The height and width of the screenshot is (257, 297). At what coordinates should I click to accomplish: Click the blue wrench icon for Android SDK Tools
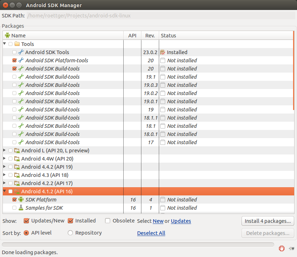(x=21, y=52)
